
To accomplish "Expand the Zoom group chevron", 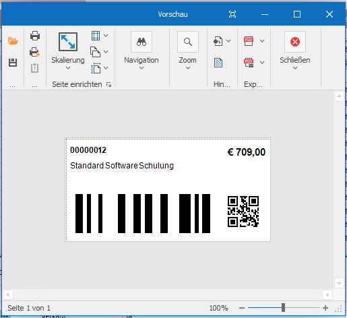I will (188, 68).
